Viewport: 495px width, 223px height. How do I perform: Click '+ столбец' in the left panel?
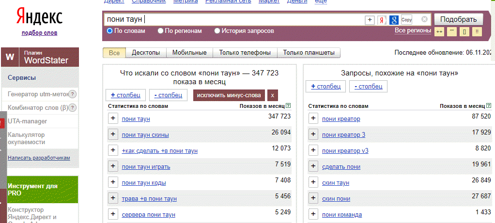[x=125, y=95]
